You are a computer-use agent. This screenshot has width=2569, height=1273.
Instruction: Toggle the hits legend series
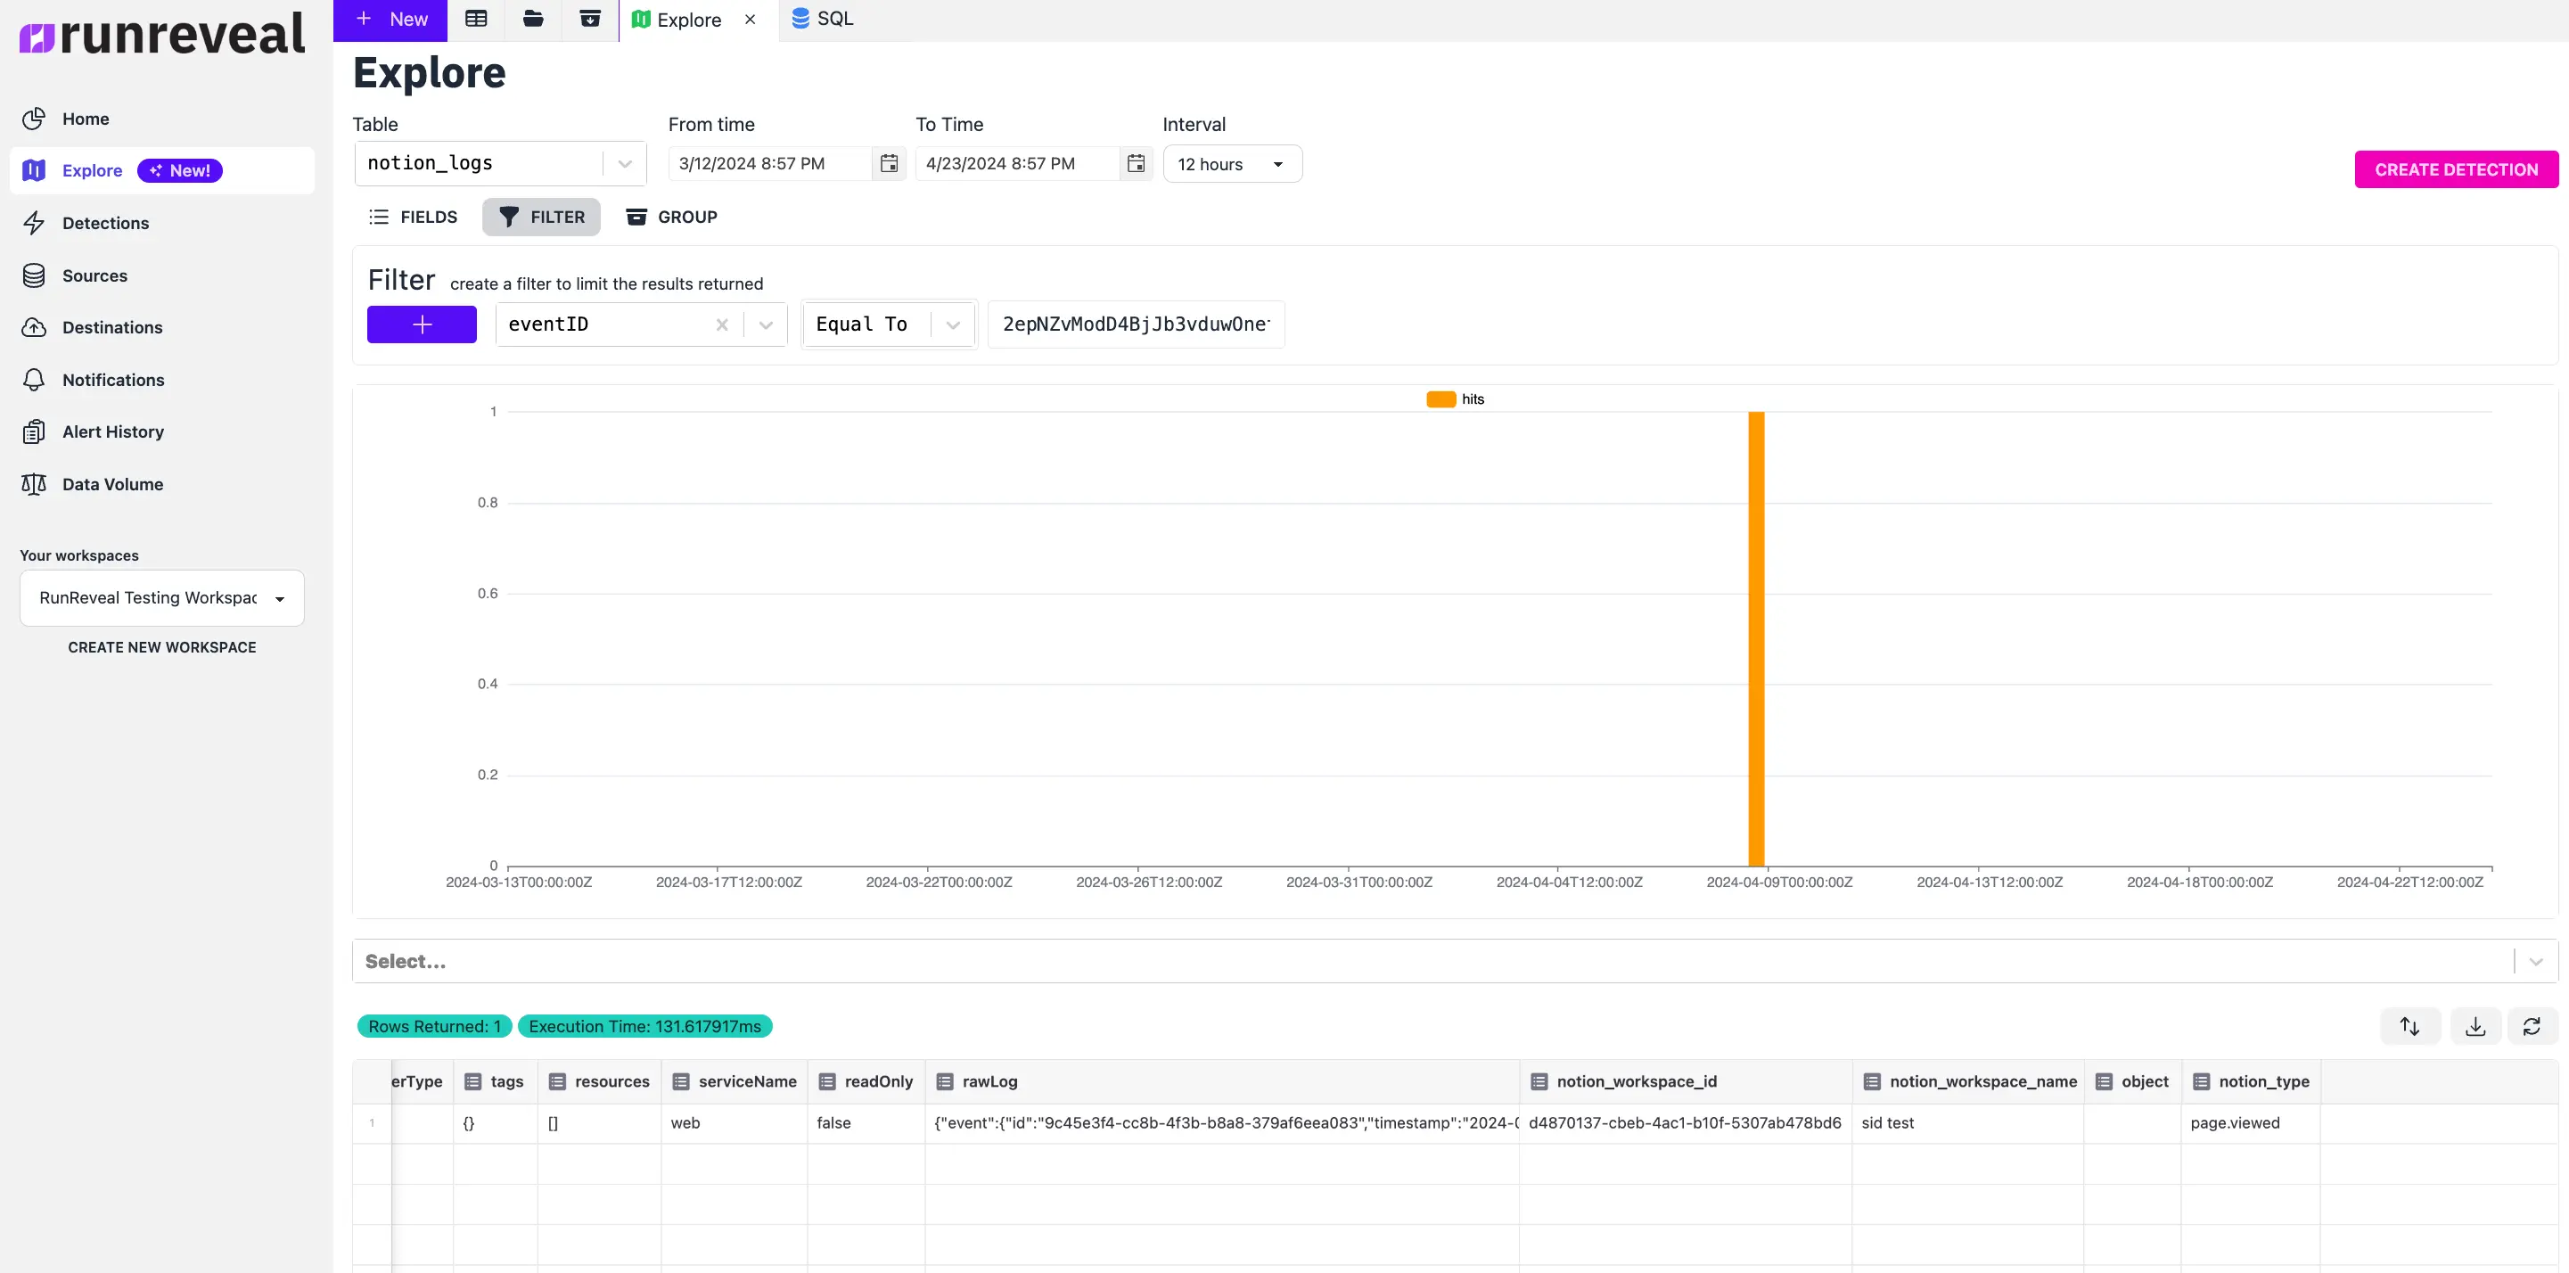(1455, 399)
